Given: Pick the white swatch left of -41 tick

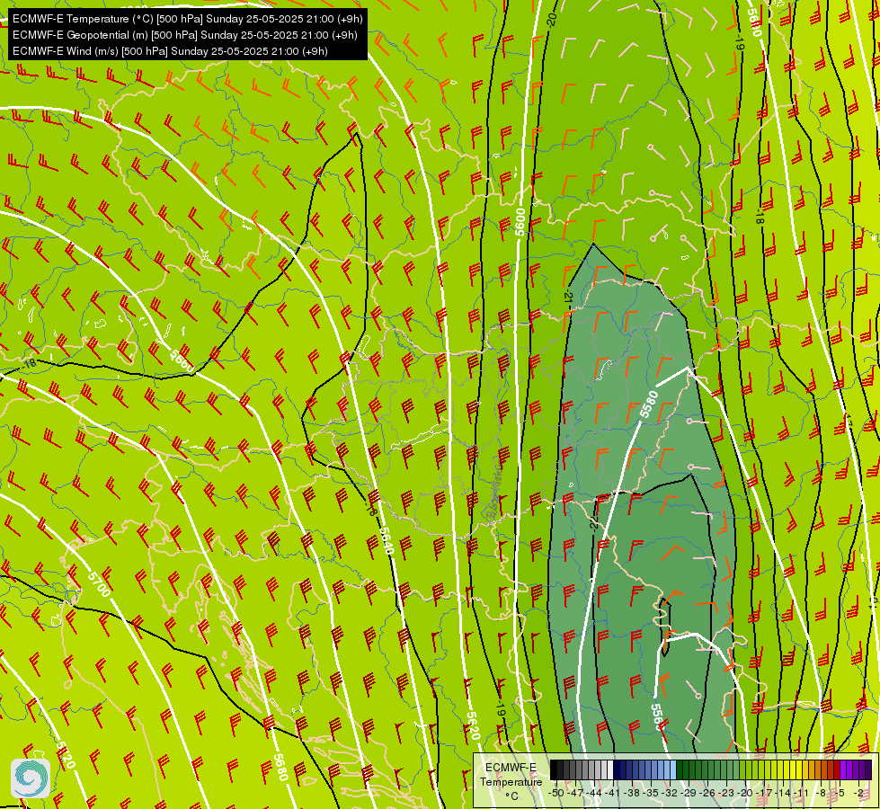Looking at the screenshot, I should [x=610, y=769].
